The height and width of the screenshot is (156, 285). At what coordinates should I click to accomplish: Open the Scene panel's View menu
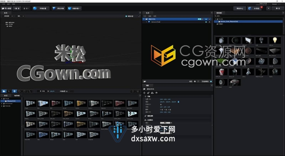[155, 16]
